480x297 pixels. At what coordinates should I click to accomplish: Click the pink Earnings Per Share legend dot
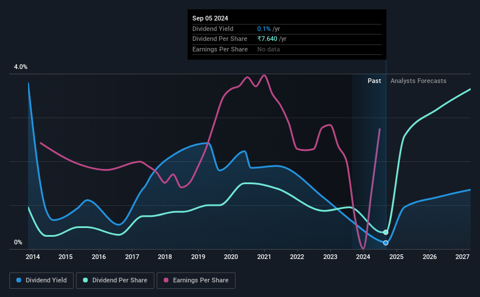(x=166, y=280)
